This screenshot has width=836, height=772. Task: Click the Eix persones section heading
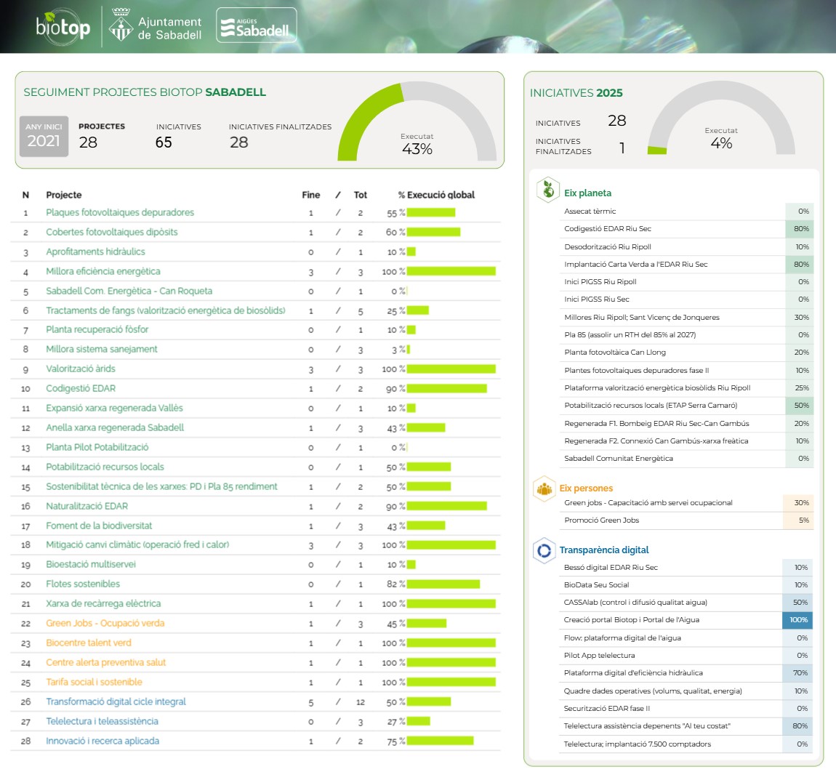coord(586,488)
